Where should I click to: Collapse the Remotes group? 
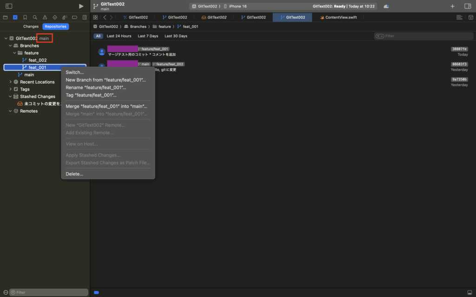click(x=10, y=111)
